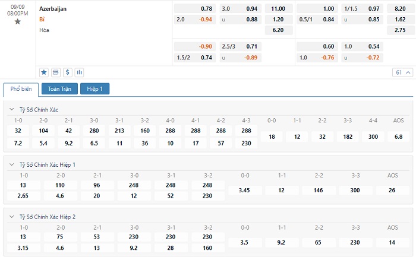Image resolution: width=416 pixels, height=257 pixels.
Task: Select 0-0 odds 18 in correct score
Action: (x=272, y=137)
